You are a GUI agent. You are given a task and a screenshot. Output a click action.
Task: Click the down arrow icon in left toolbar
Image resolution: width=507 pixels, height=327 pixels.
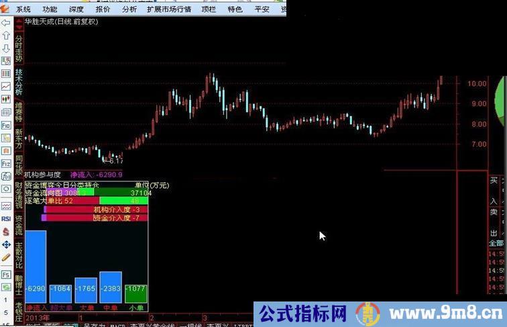tap(5, 48)
